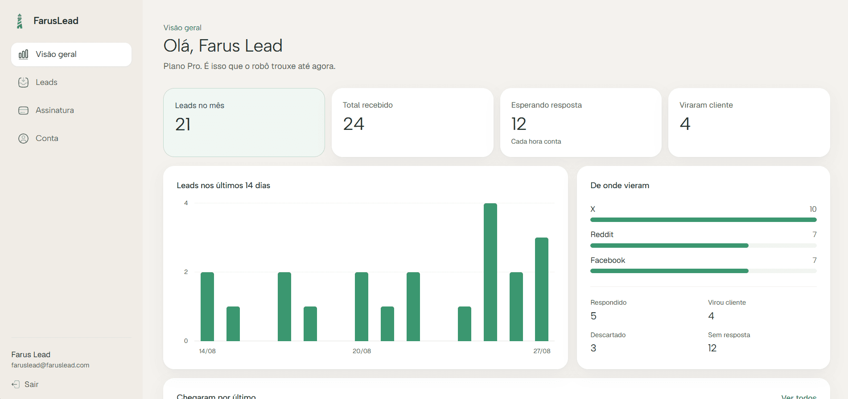The image size is (848, 399).
Task: Click the Descartado stat value 3
Action: [593, 348]
